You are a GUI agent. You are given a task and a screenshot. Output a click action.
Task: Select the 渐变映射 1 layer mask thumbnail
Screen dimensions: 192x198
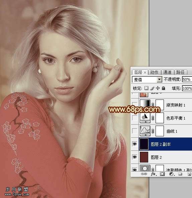(160, 105)
